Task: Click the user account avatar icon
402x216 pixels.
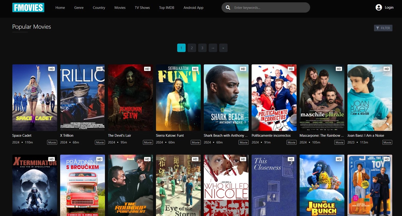Action: [x=379, y=8]
